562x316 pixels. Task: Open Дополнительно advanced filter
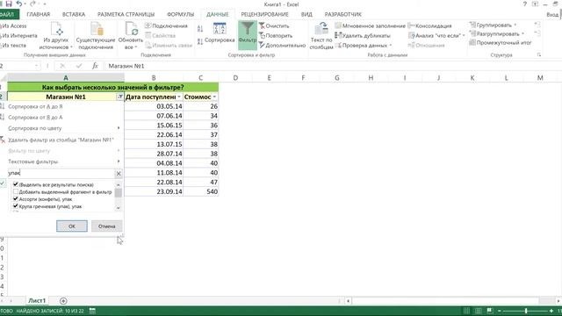tap(282, 45)
